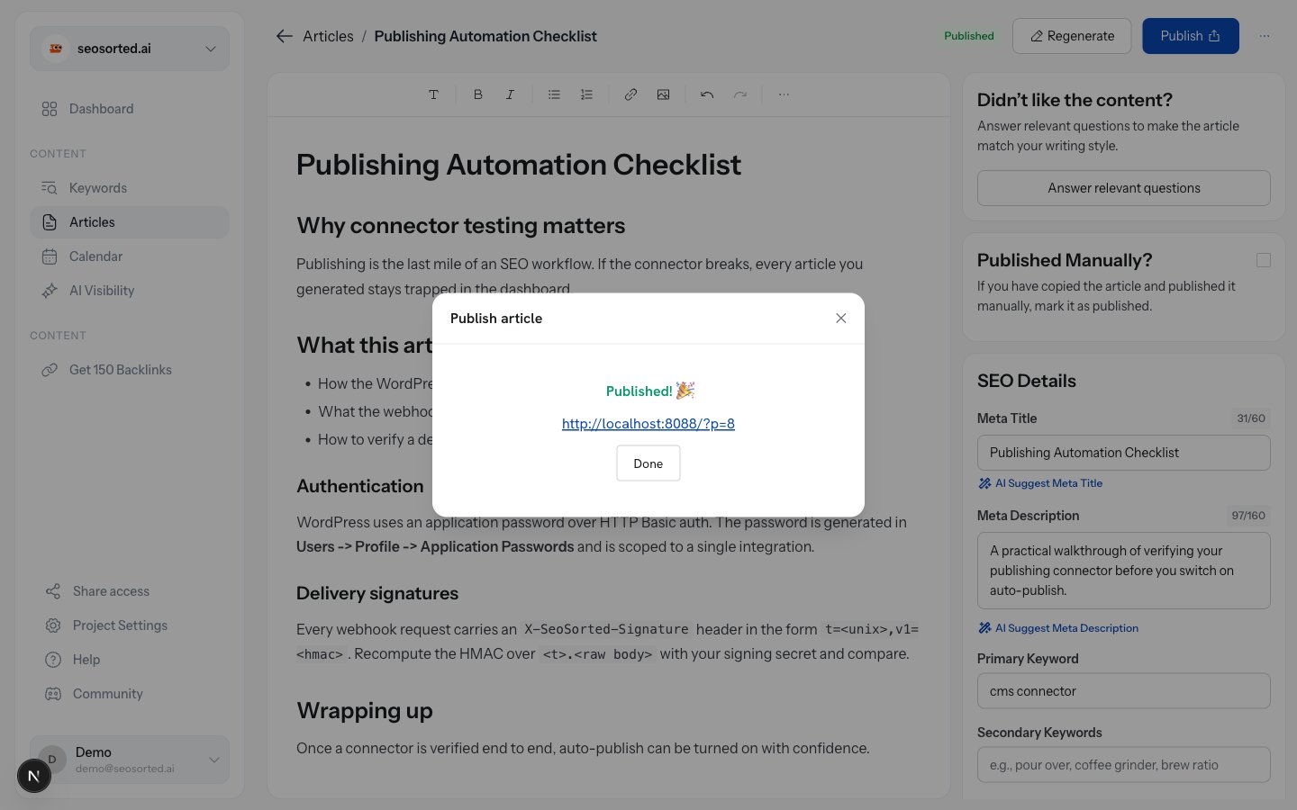This screenshot has width=1297, height=810.
Task: Edit the Primary Keyword field
Action: 1123,691
